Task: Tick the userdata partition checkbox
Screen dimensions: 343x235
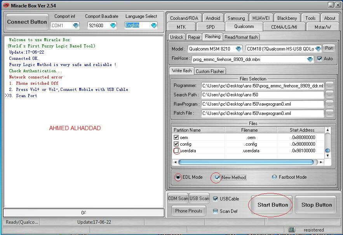Action: pos(176,151)
